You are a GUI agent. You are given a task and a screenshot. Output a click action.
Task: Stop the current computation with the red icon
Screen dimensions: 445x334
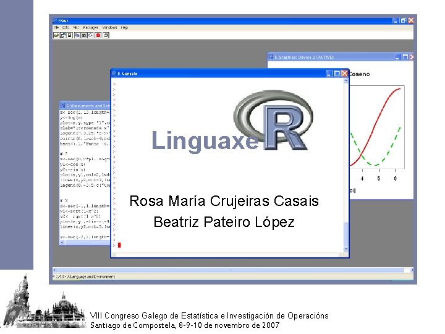pyautogui.click(x=98, y=35)
